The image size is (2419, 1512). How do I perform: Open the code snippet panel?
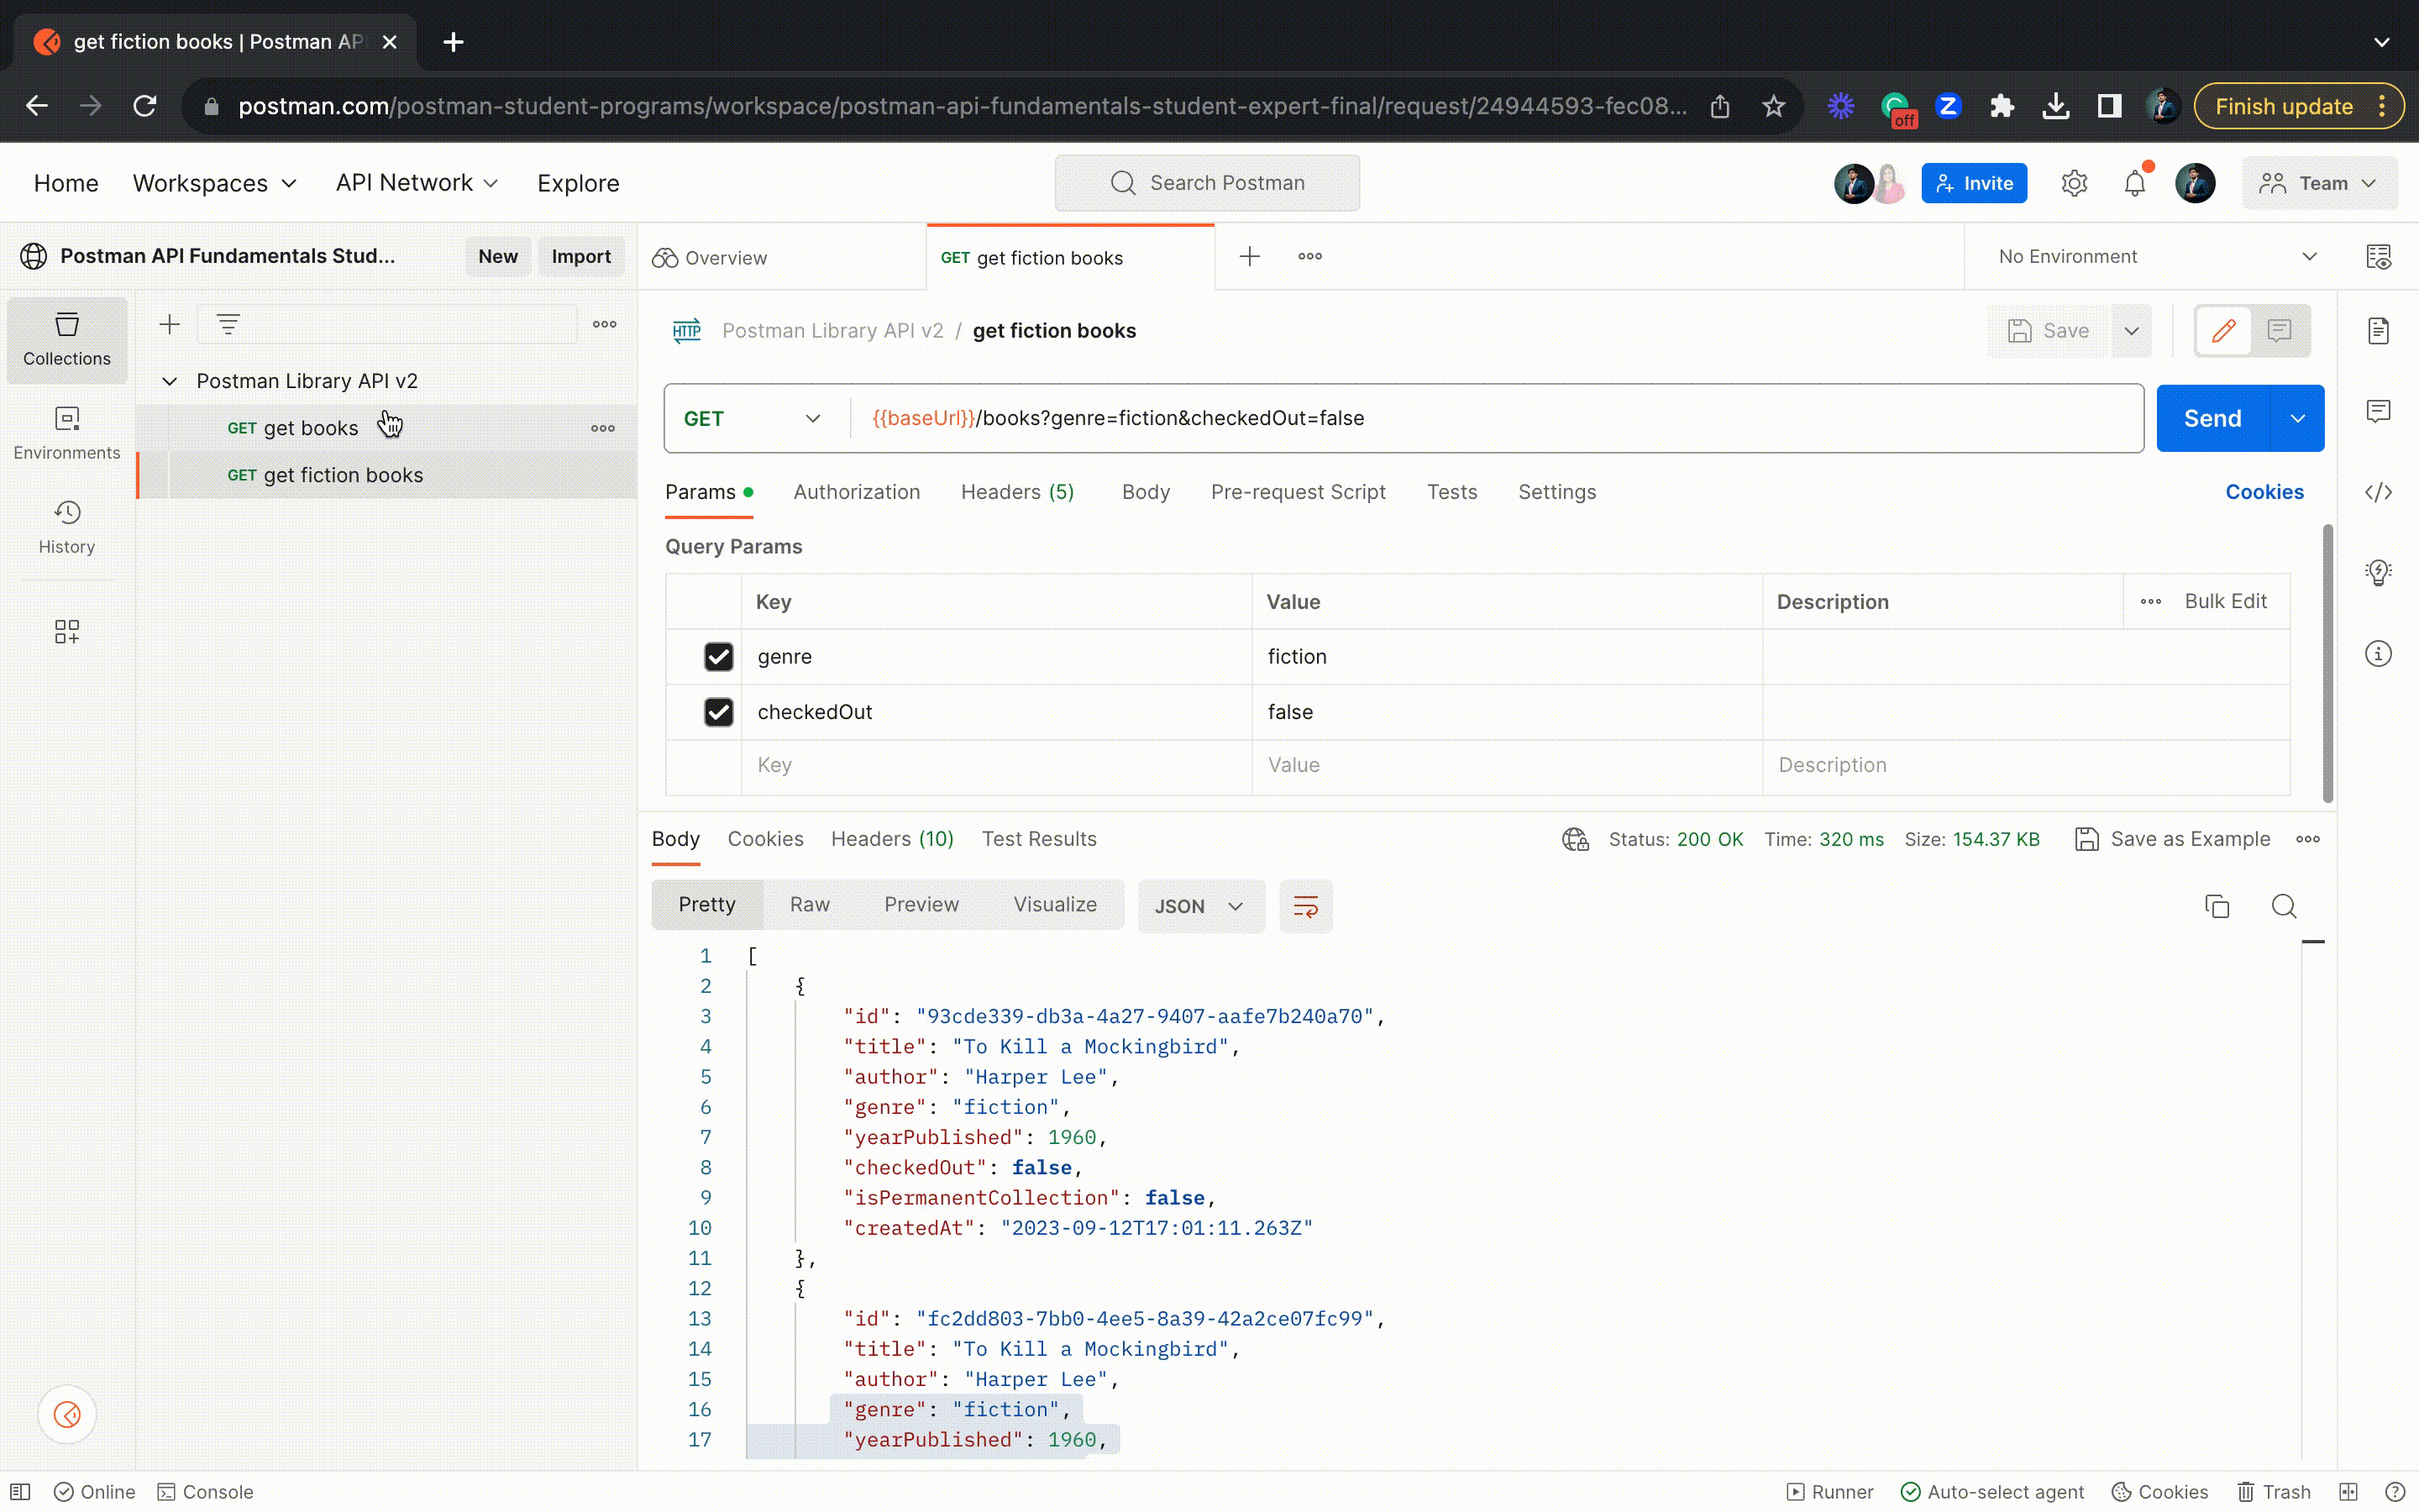click(x=2379, y=491)
